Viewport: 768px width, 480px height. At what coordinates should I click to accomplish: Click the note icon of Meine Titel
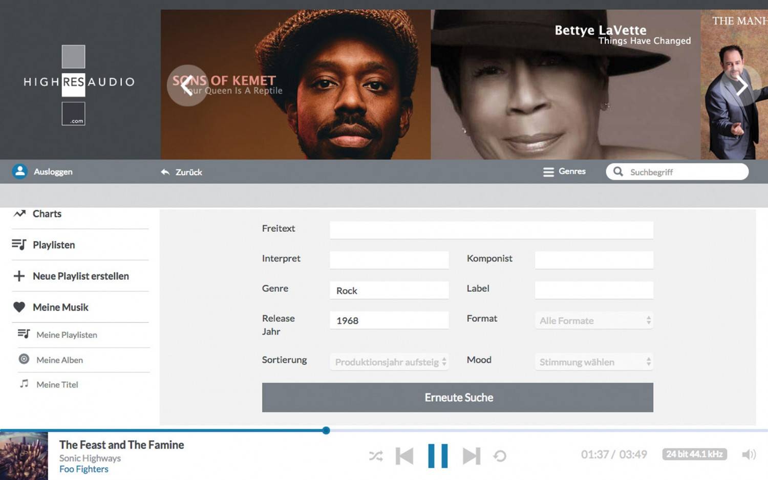click(24, 383)
